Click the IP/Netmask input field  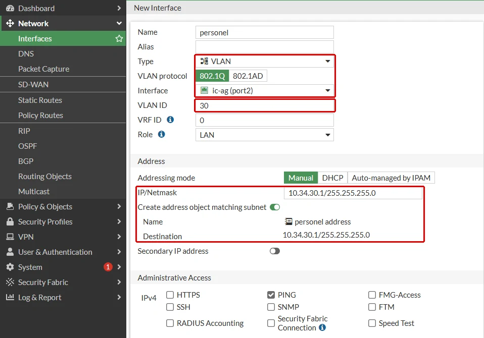pos(353,193)
